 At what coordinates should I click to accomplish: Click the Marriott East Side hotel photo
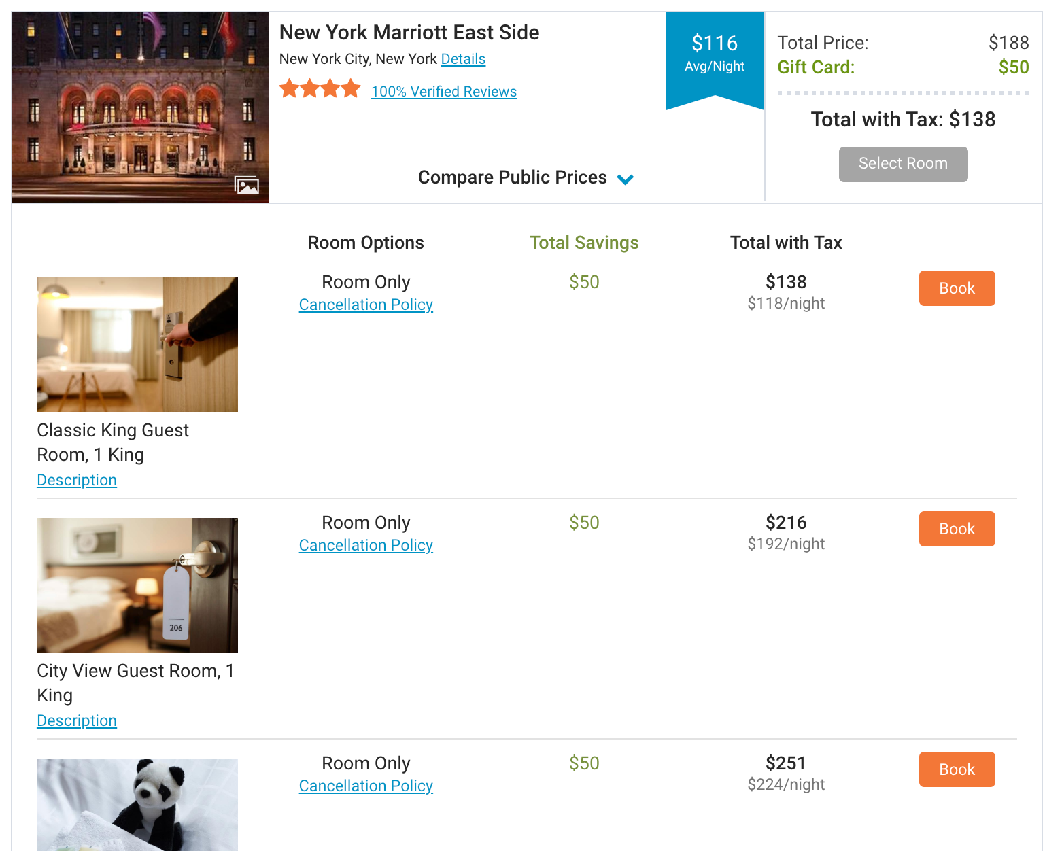tap(141, 102)
